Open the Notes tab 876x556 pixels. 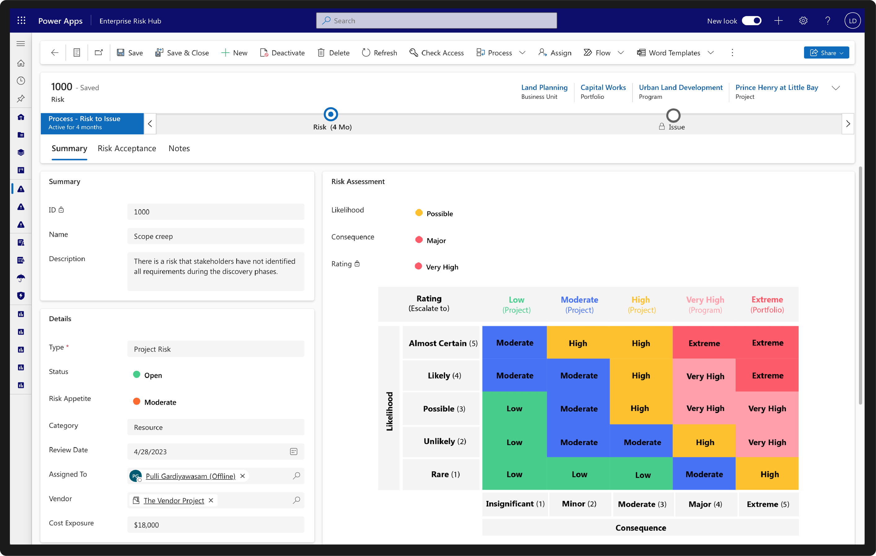(x=179, y=148)
